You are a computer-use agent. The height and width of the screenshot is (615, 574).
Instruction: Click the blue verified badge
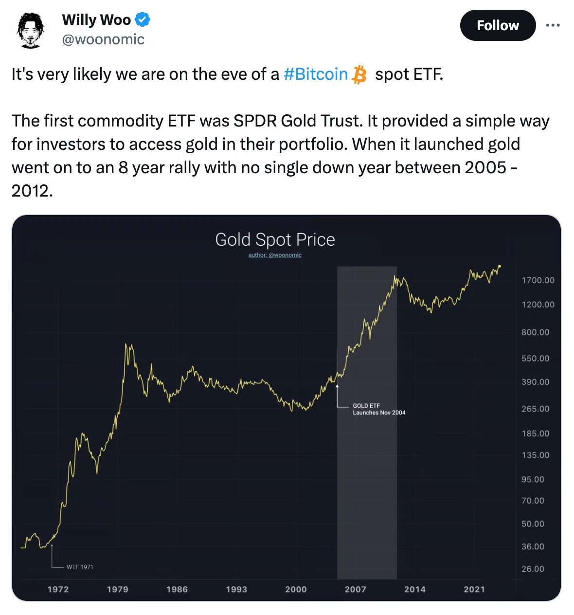143,20
